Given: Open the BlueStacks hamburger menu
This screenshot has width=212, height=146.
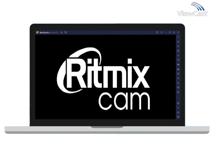Looking at the screenshot, I should pyautogui.click(x=161, y=32).
